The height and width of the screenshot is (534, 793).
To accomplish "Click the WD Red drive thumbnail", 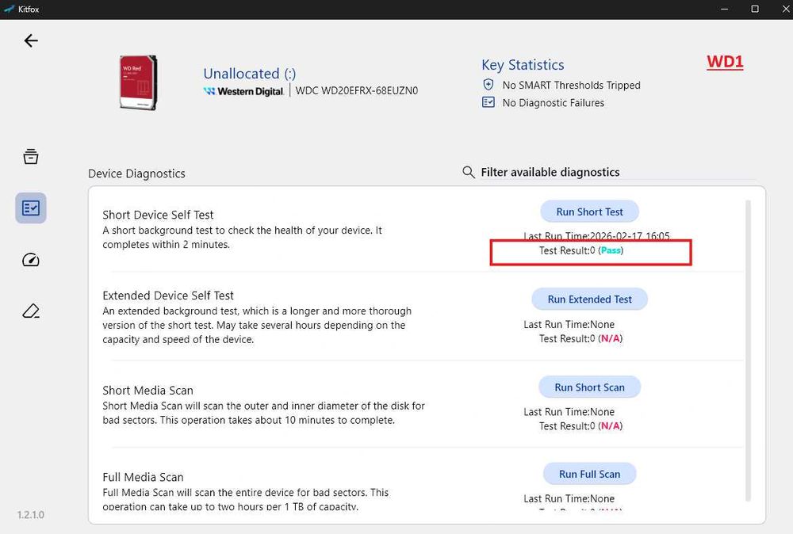I will (x=138, y=82).
